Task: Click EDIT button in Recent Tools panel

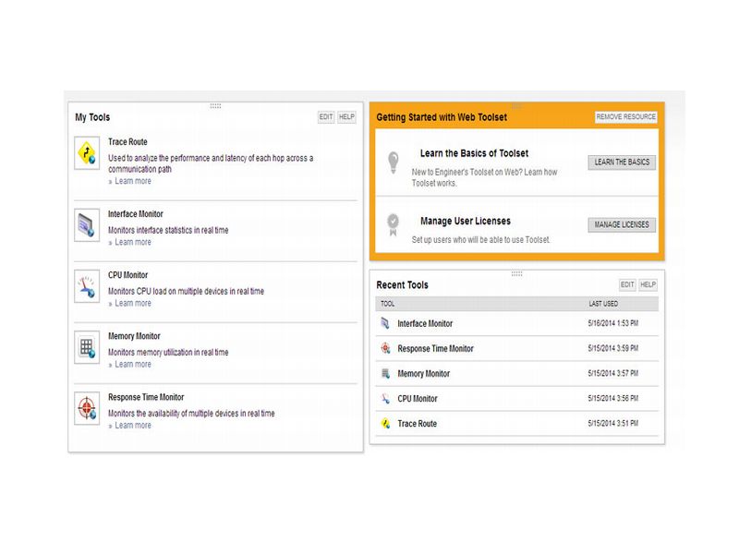Action: tap(627, 284)
